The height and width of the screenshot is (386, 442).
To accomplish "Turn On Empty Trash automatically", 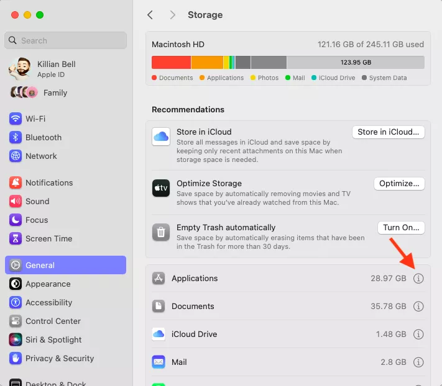I will [401, 228].
